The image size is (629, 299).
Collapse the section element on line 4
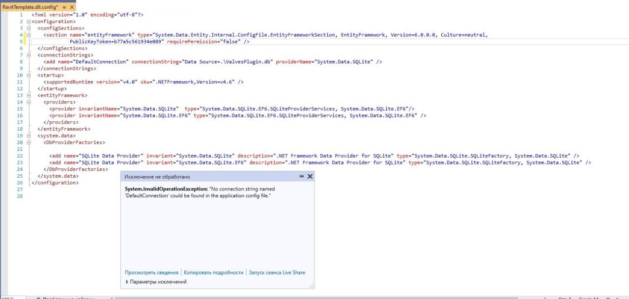29,35
